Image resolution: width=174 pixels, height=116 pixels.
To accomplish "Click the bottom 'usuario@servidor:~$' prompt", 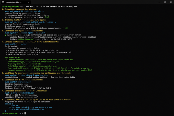I will tap(12, 113).
